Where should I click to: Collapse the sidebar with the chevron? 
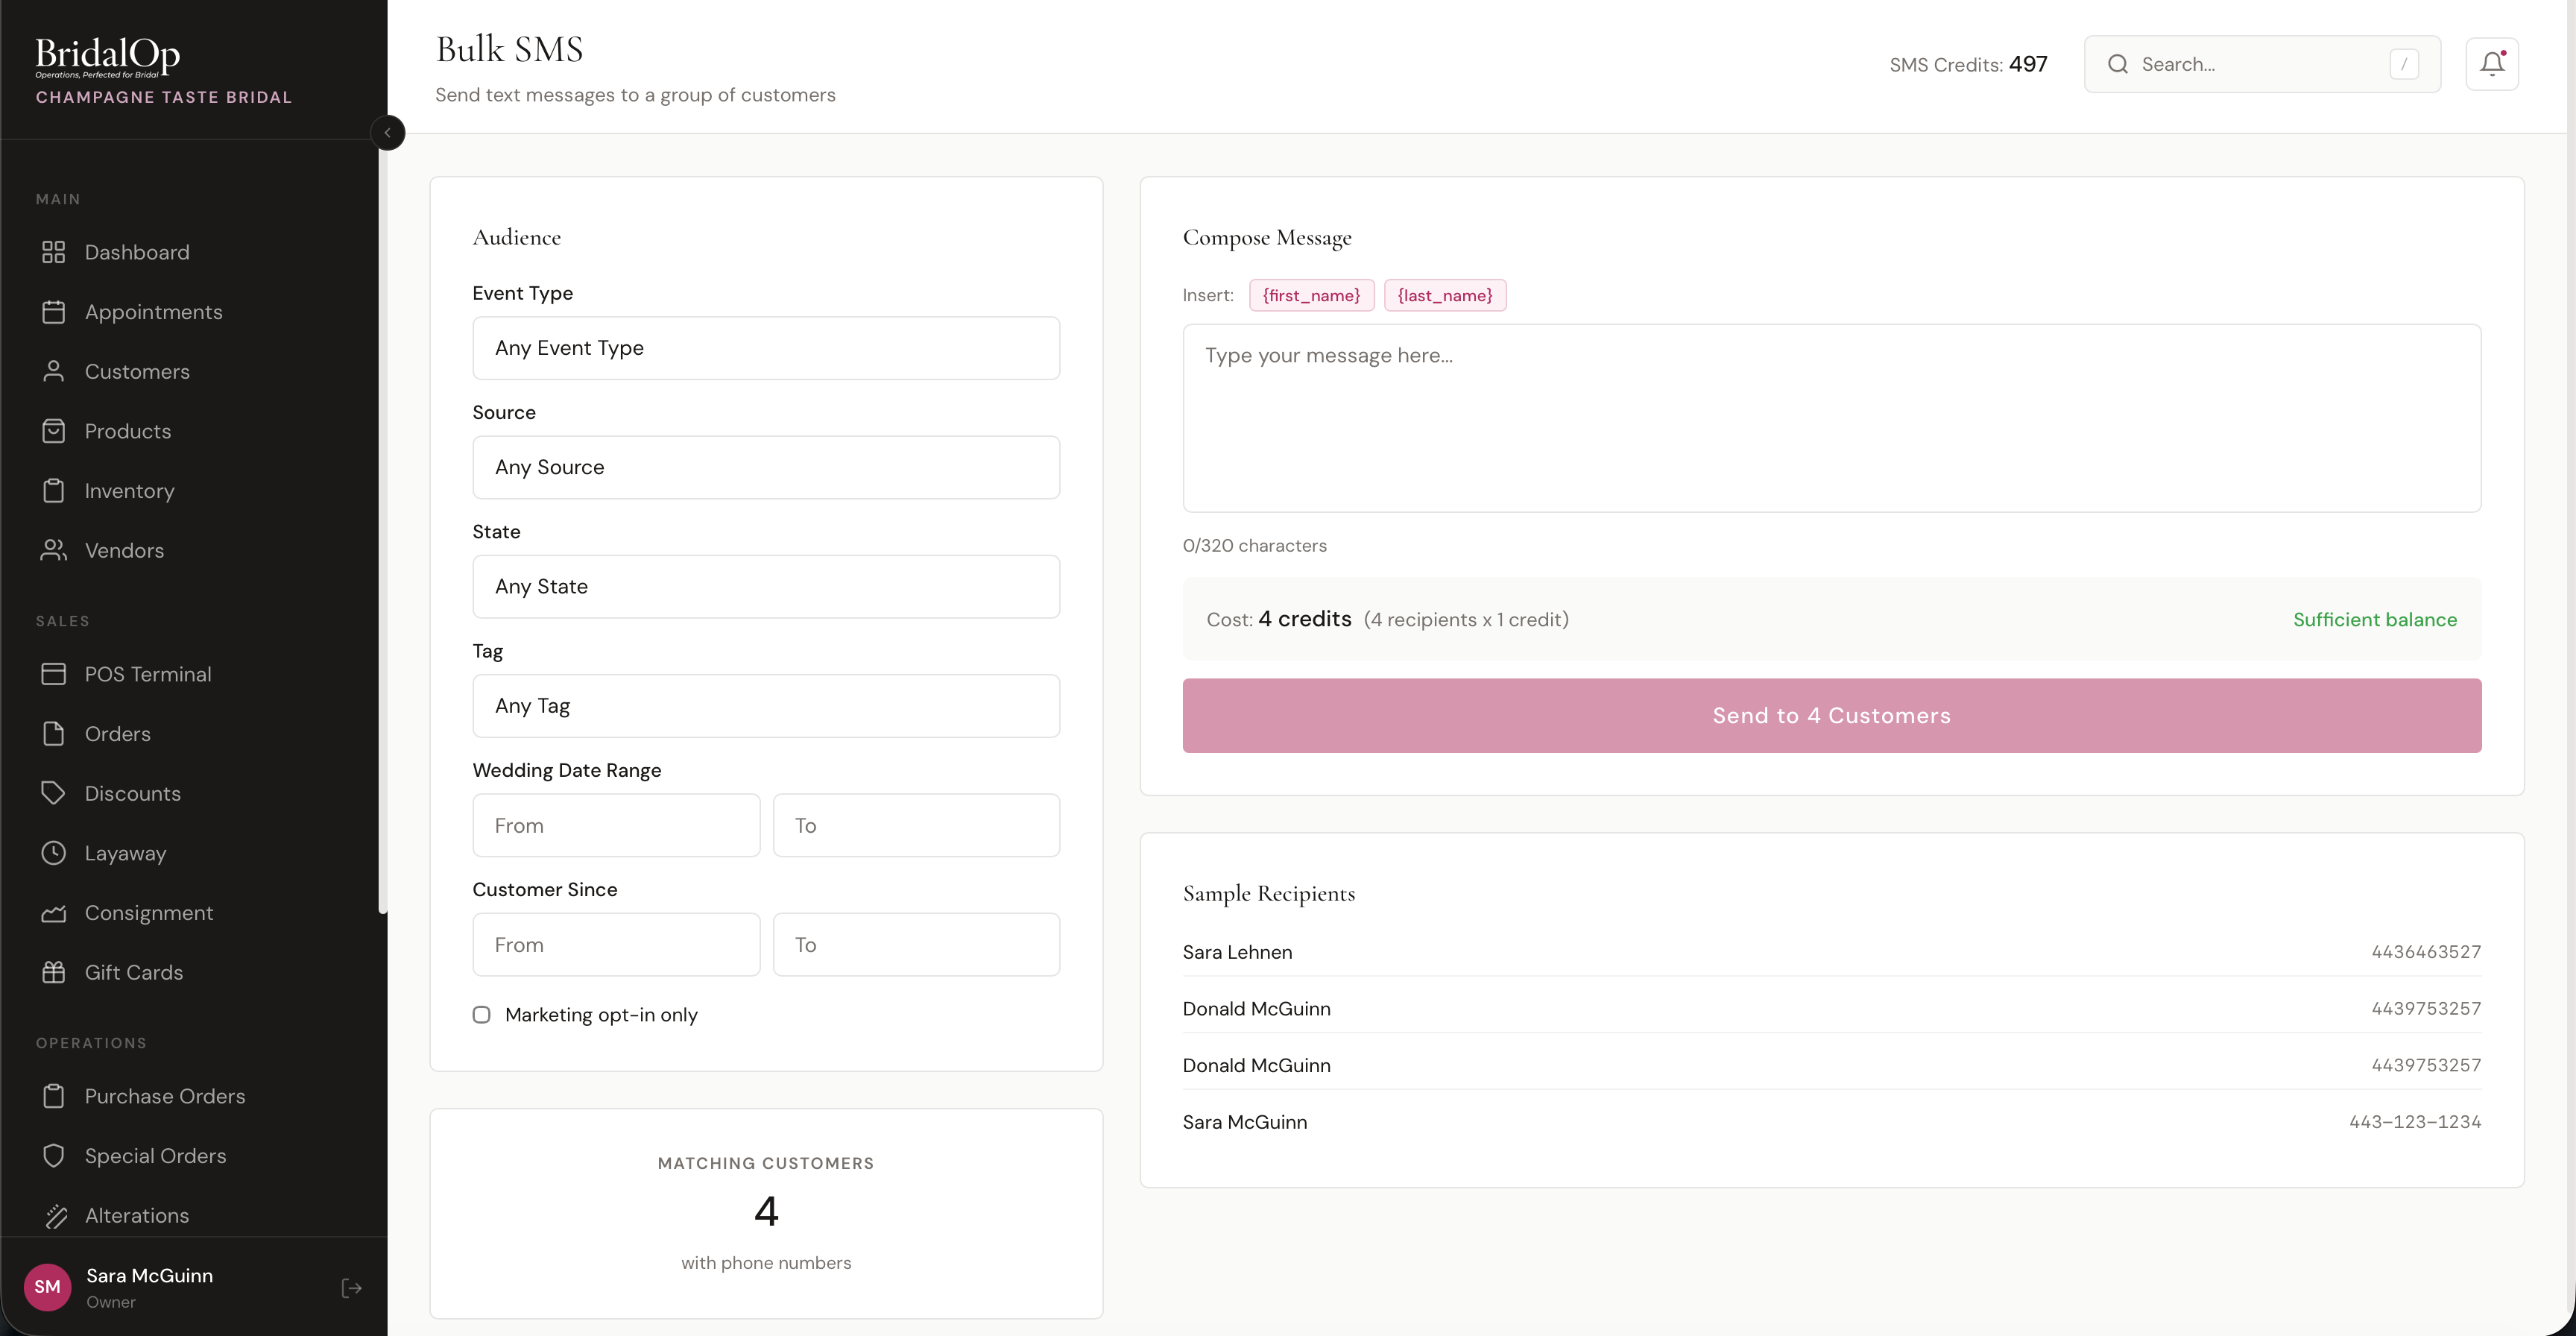(388, 132)
